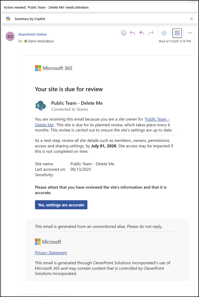Screen dimensions: 199x297
Task: Open the more actions ellipsis menu
Action: pos(190,33)
